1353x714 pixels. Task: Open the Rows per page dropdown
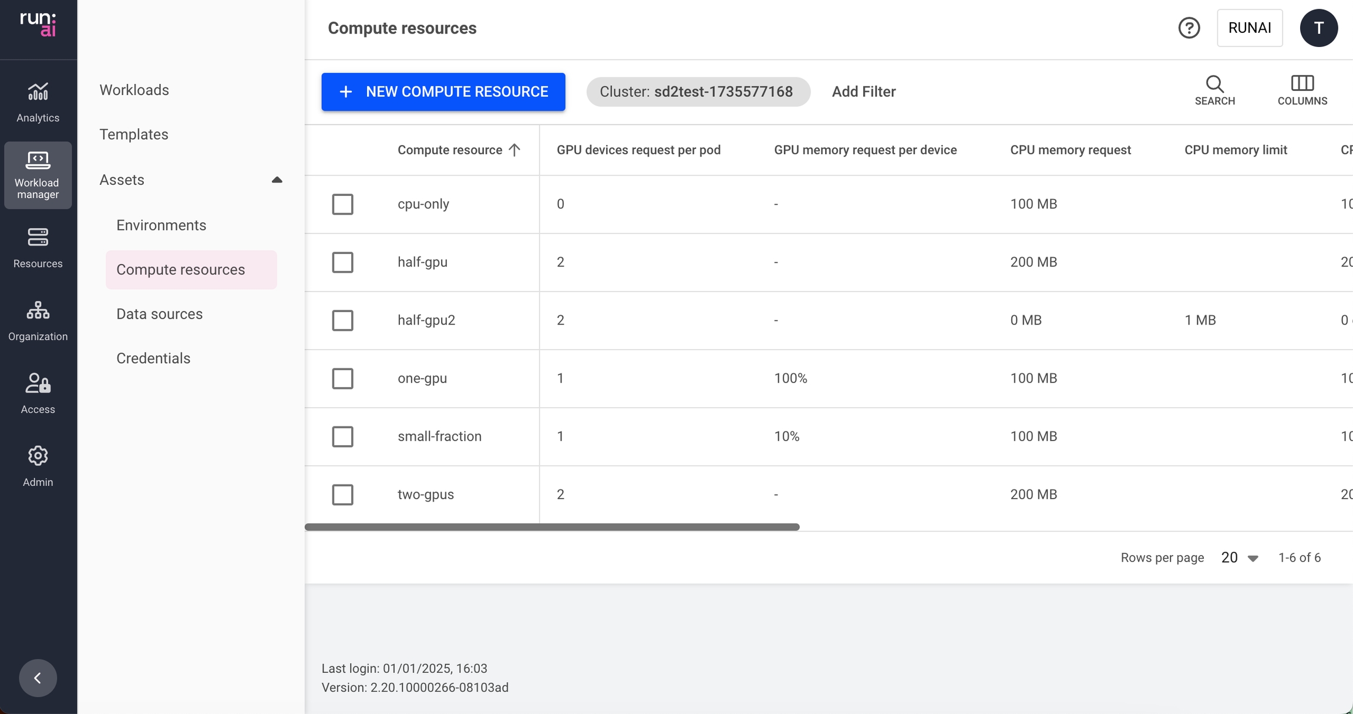(x=1239, y=558)
